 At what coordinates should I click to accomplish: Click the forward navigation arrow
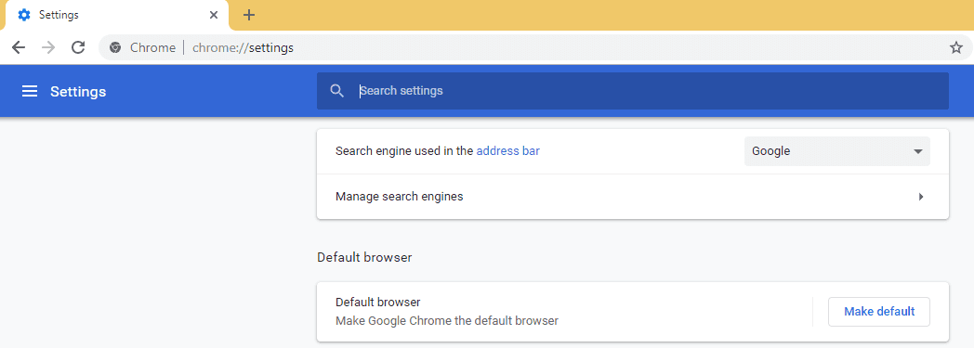coord(48,47)
